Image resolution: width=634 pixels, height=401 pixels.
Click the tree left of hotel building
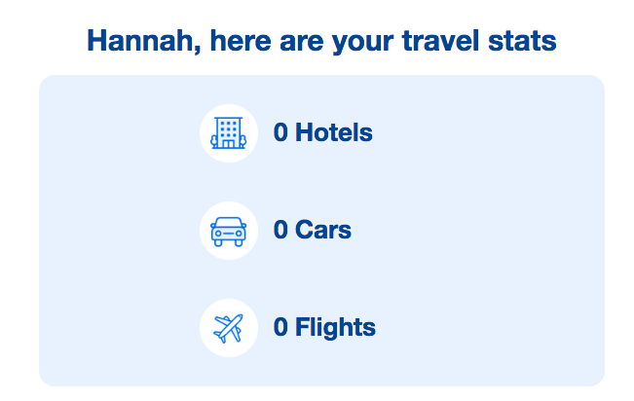coord(214,141)
